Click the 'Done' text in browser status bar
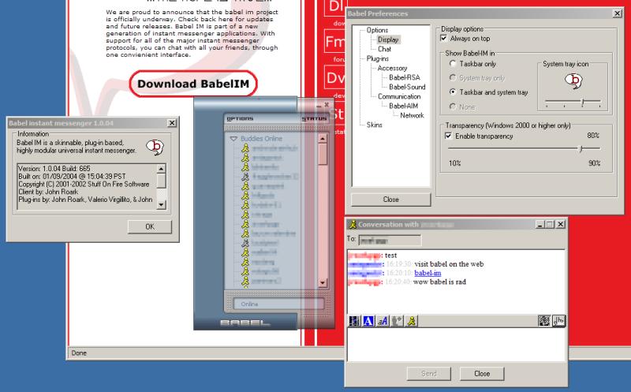631x392 pixels. [x=79, y=353]
